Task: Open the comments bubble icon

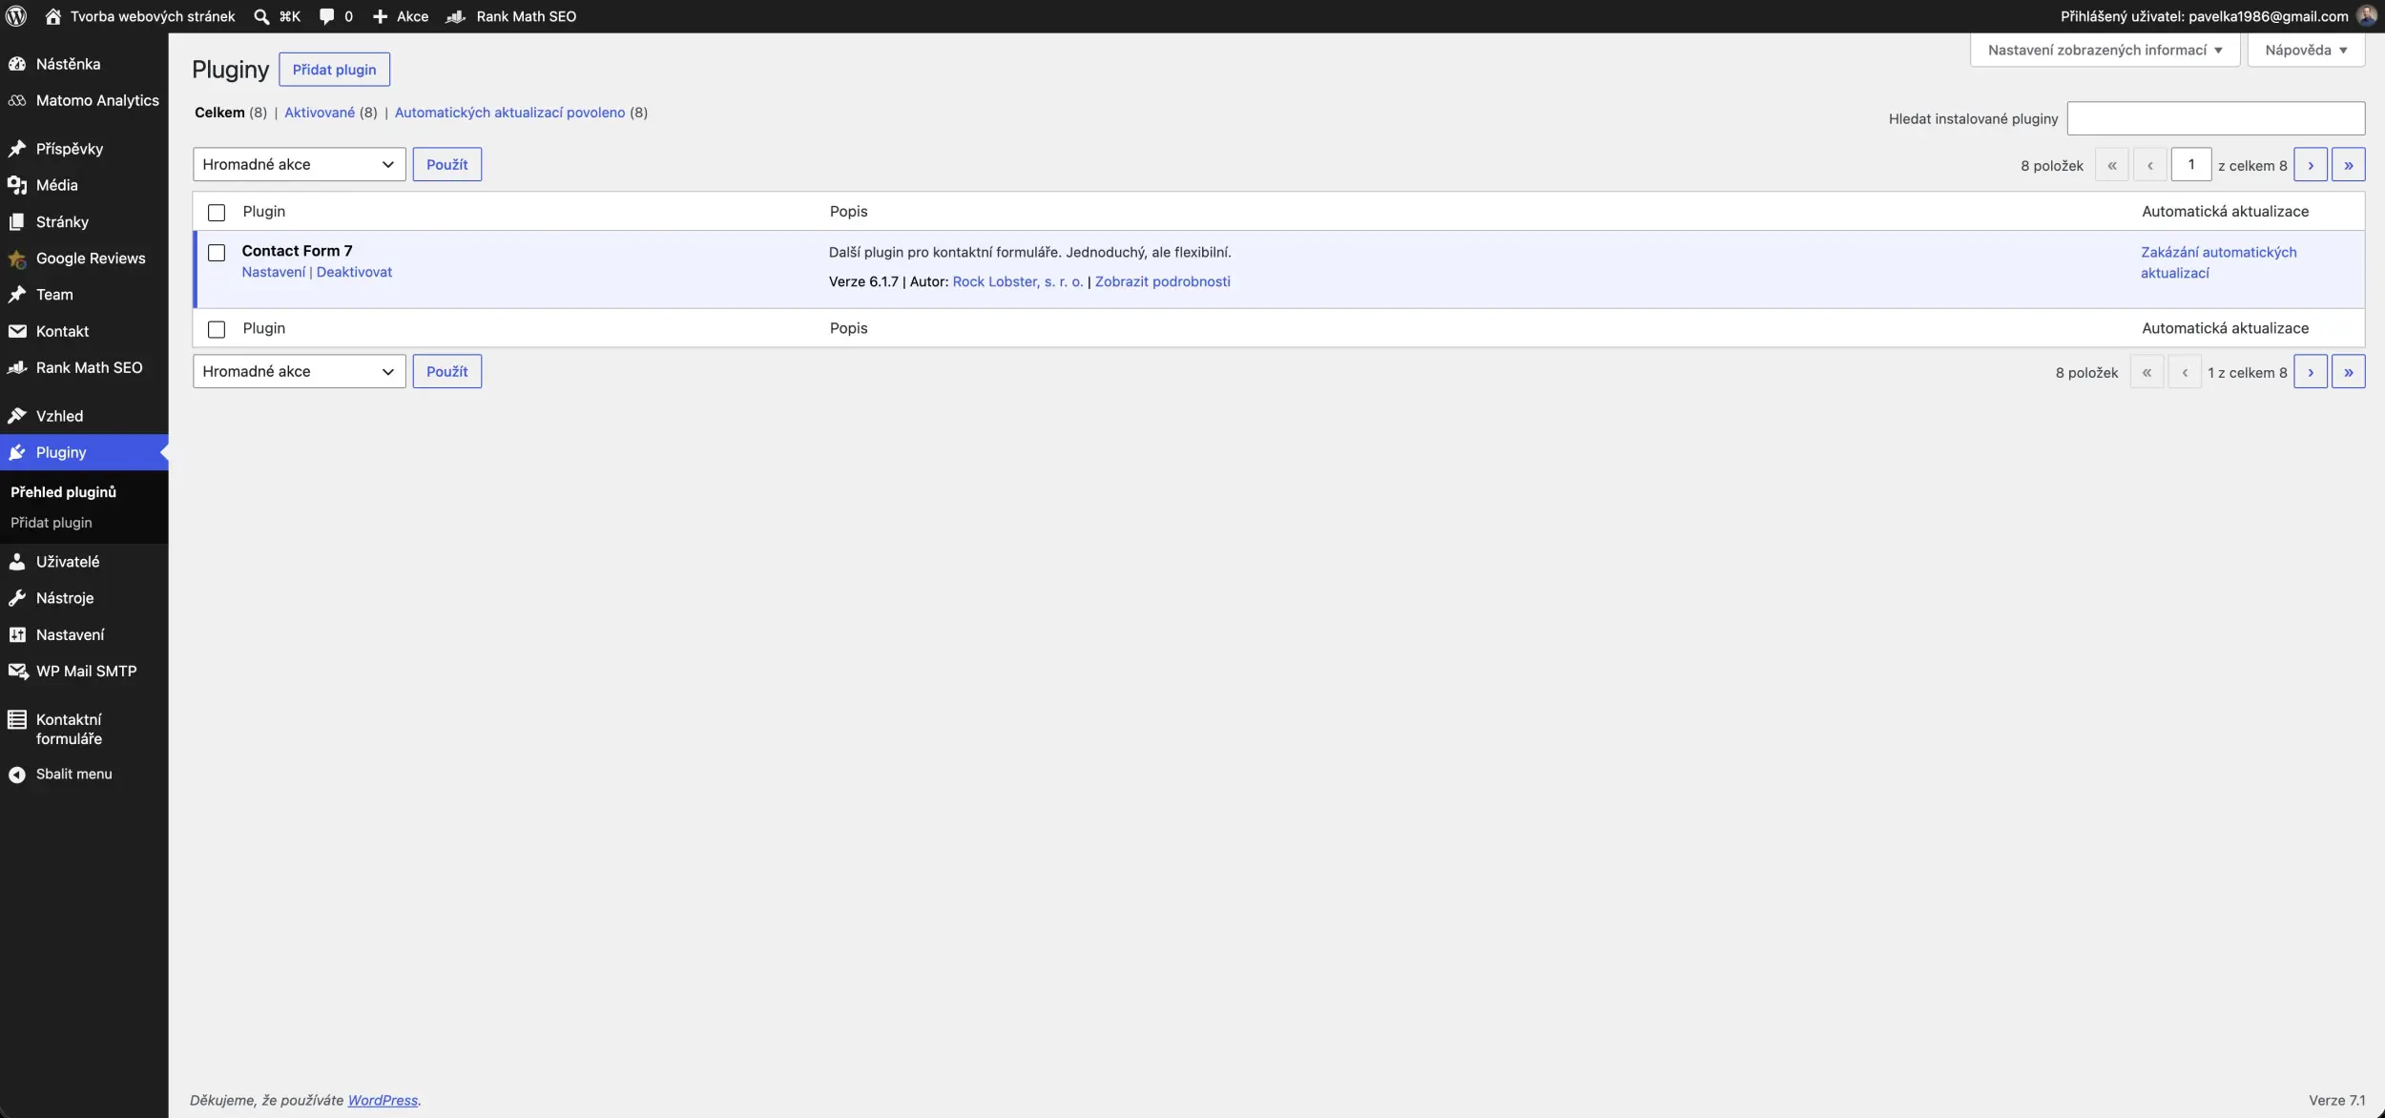Action: (326, 16)
